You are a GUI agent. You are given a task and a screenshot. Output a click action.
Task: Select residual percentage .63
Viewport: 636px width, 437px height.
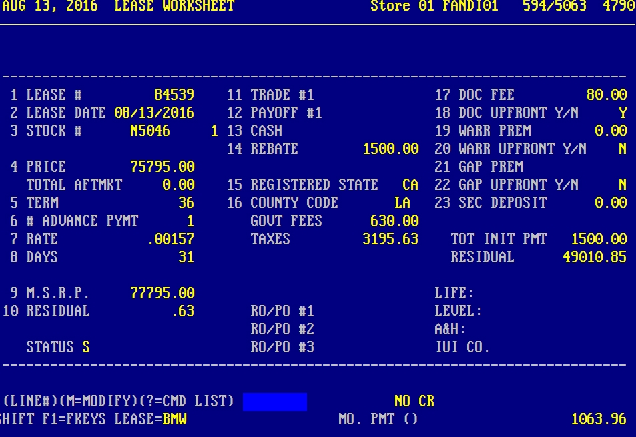tap(183, 311)
